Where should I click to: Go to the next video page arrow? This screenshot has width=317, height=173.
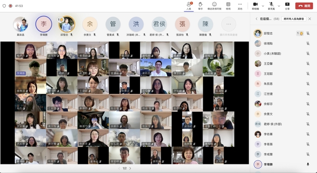click(x=130, y=168)
